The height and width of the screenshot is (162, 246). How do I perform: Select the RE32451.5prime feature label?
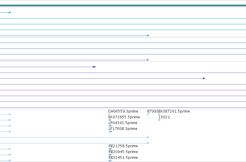(123, 158)
